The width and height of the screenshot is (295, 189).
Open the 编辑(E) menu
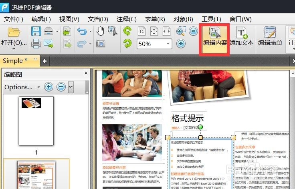[41, 19]
